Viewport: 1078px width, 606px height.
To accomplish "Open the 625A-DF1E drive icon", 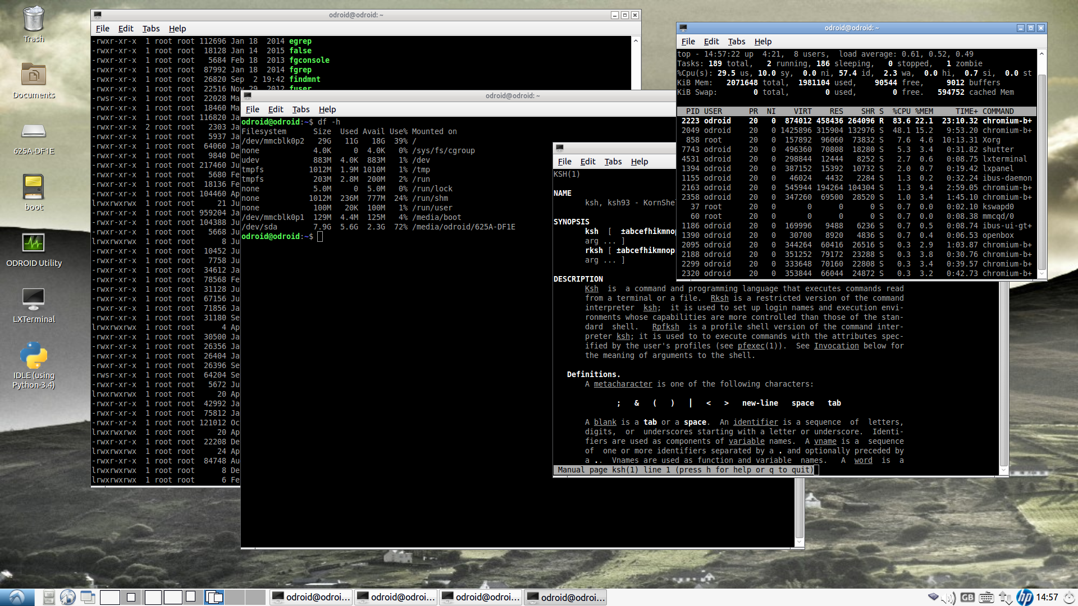I will pos(34,132).
